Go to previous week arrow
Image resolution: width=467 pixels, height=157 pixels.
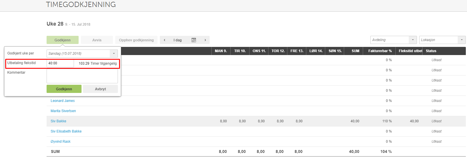click(x=164, y=40)
